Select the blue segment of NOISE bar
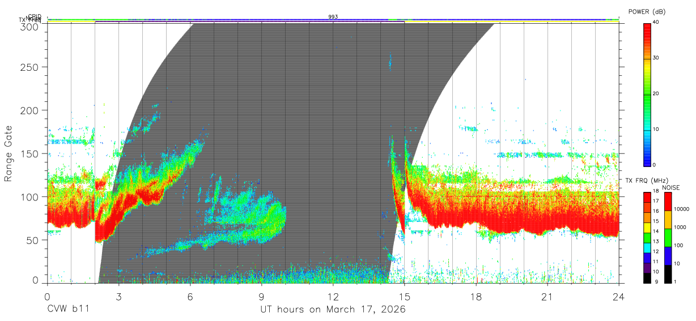Viewport: 696px width, 321px height. point(668,256)
